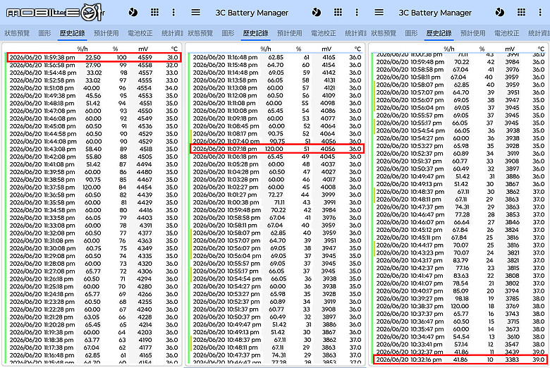Viewport: 550px width, 368px height.
Task: Click the pie chart icon in middle panel
Action: pos(317,13)
